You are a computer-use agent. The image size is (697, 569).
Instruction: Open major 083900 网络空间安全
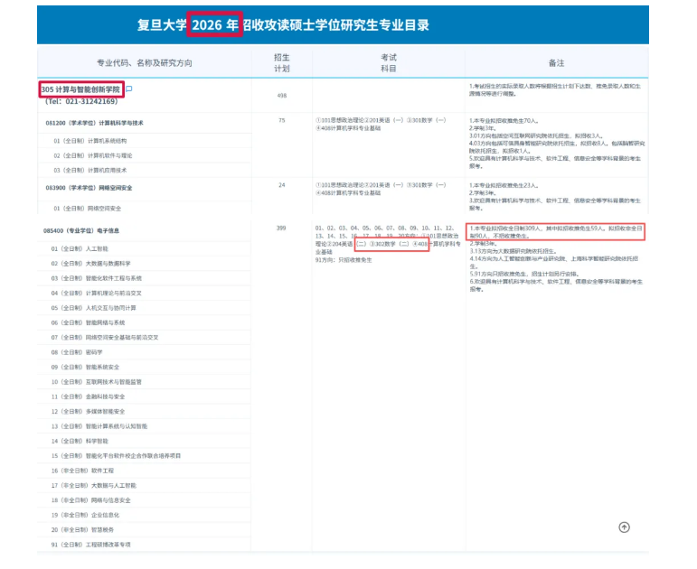click(89, 188)
